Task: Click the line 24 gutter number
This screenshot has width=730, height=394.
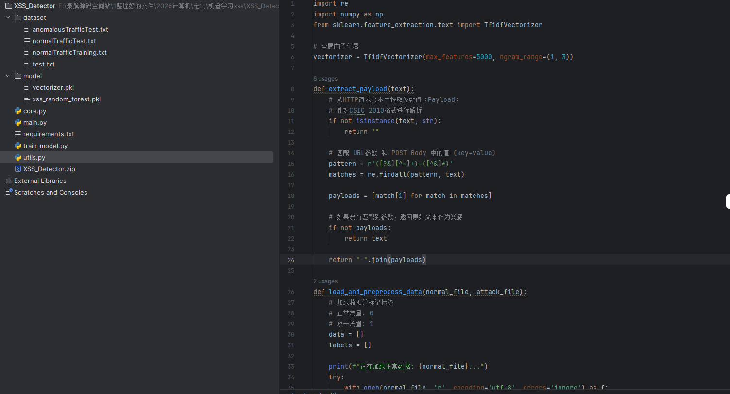Action: tap(290, 260)
